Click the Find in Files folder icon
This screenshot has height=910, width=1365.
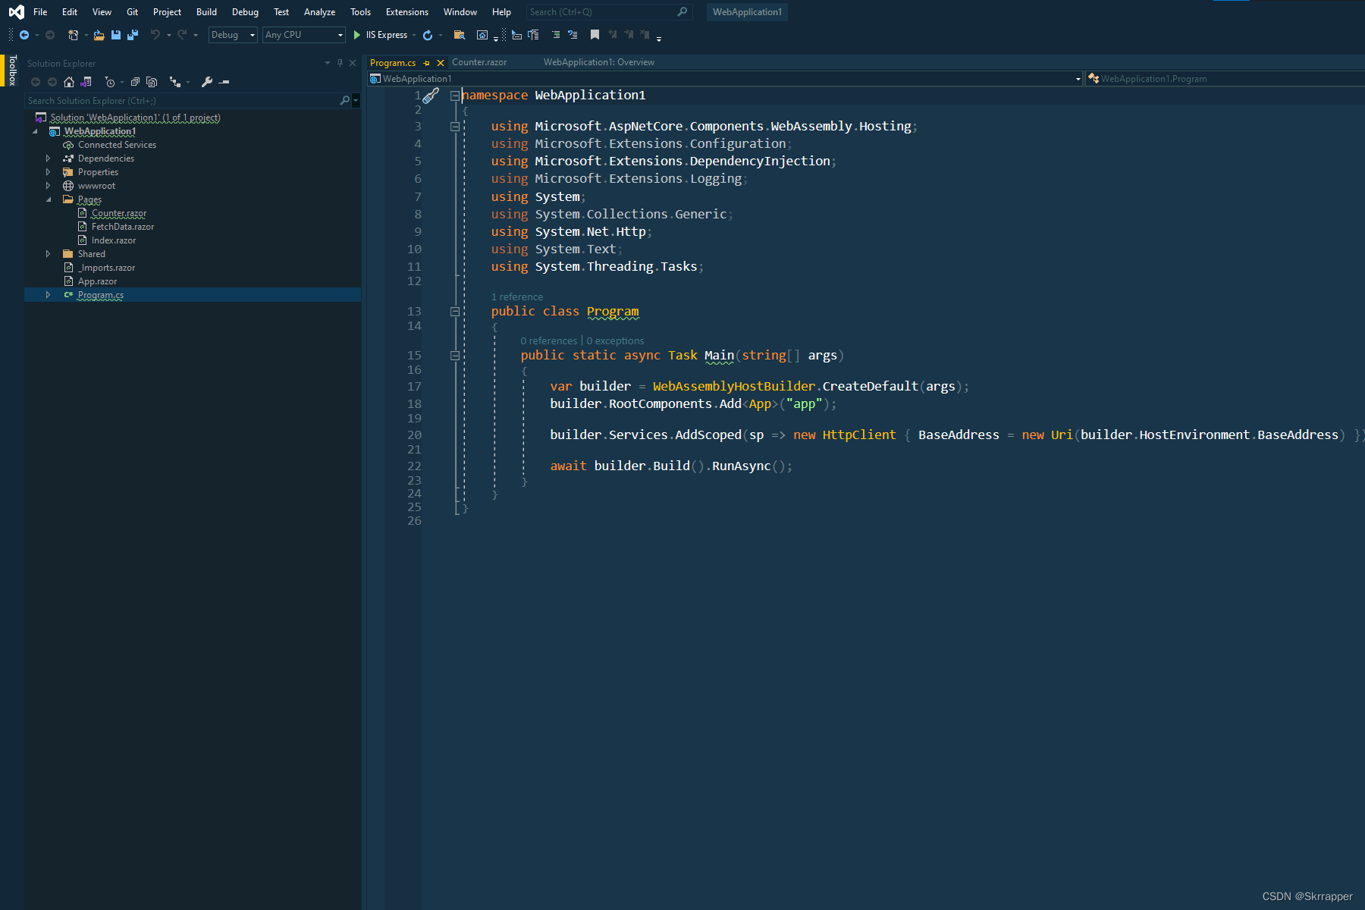[x=459, y=35]
